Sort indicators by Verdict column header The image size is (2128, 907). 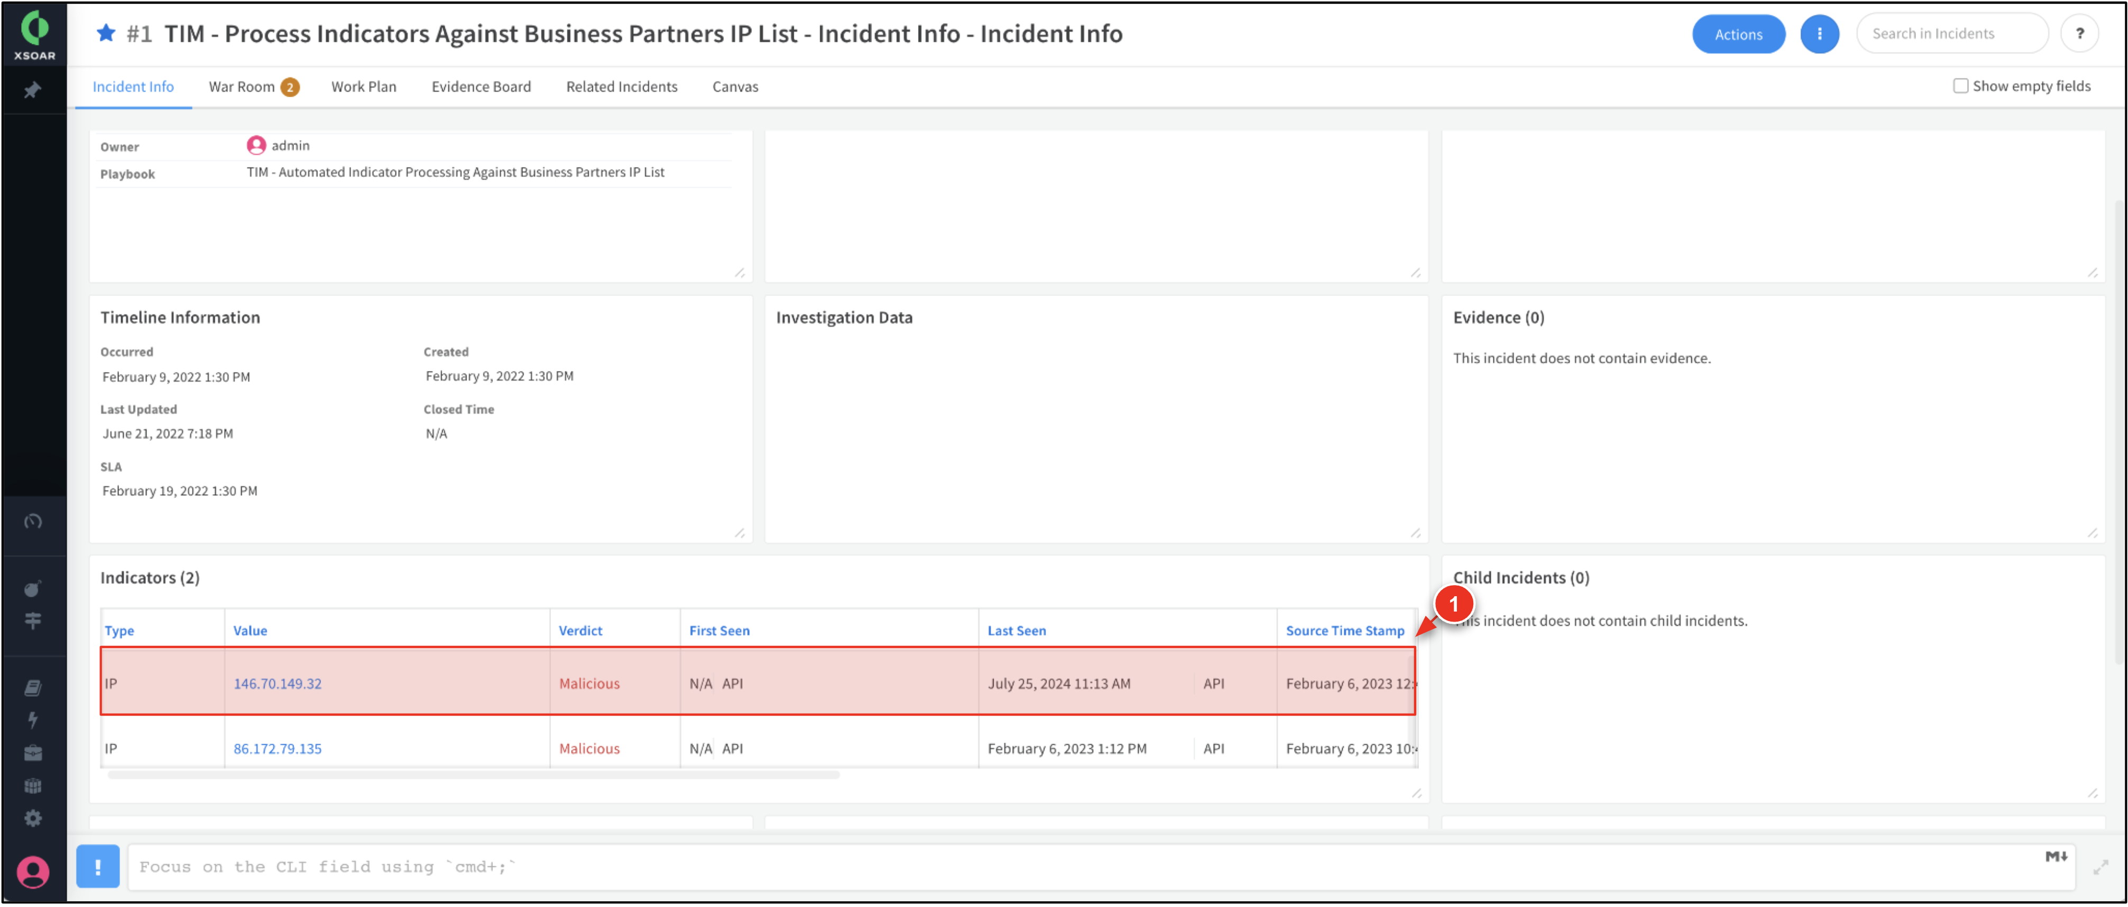(x=580, y=631)
